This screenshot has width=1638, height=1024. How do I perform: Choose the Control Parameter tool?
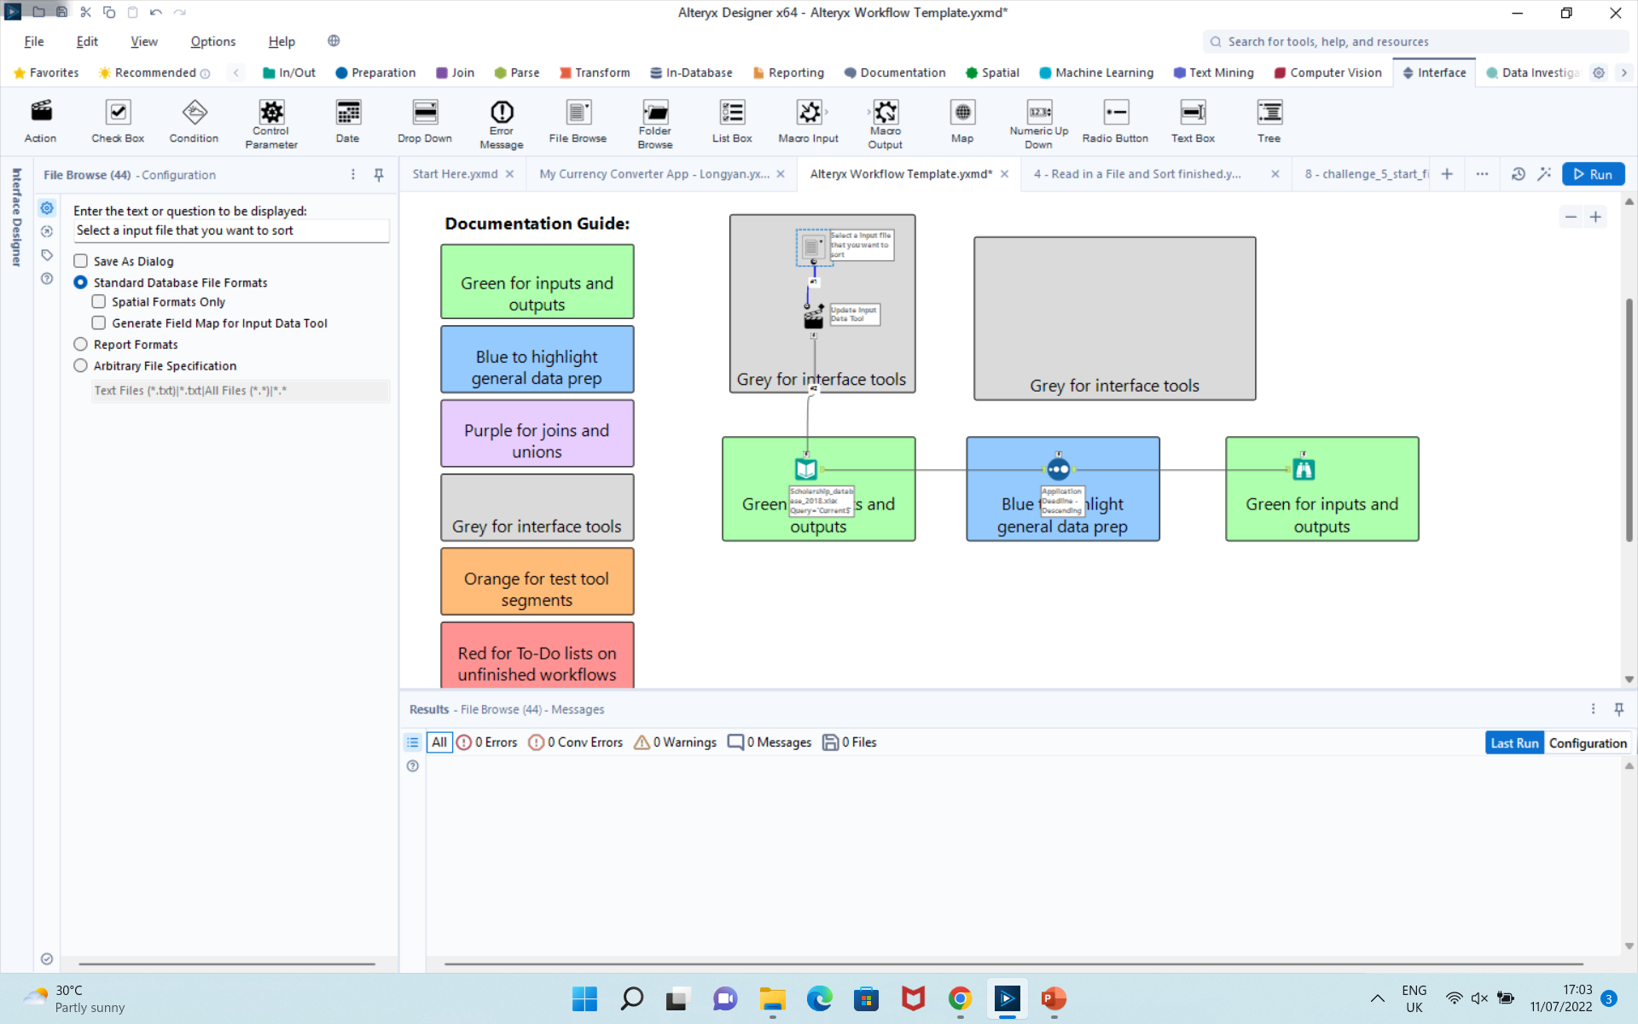point(271,124)
